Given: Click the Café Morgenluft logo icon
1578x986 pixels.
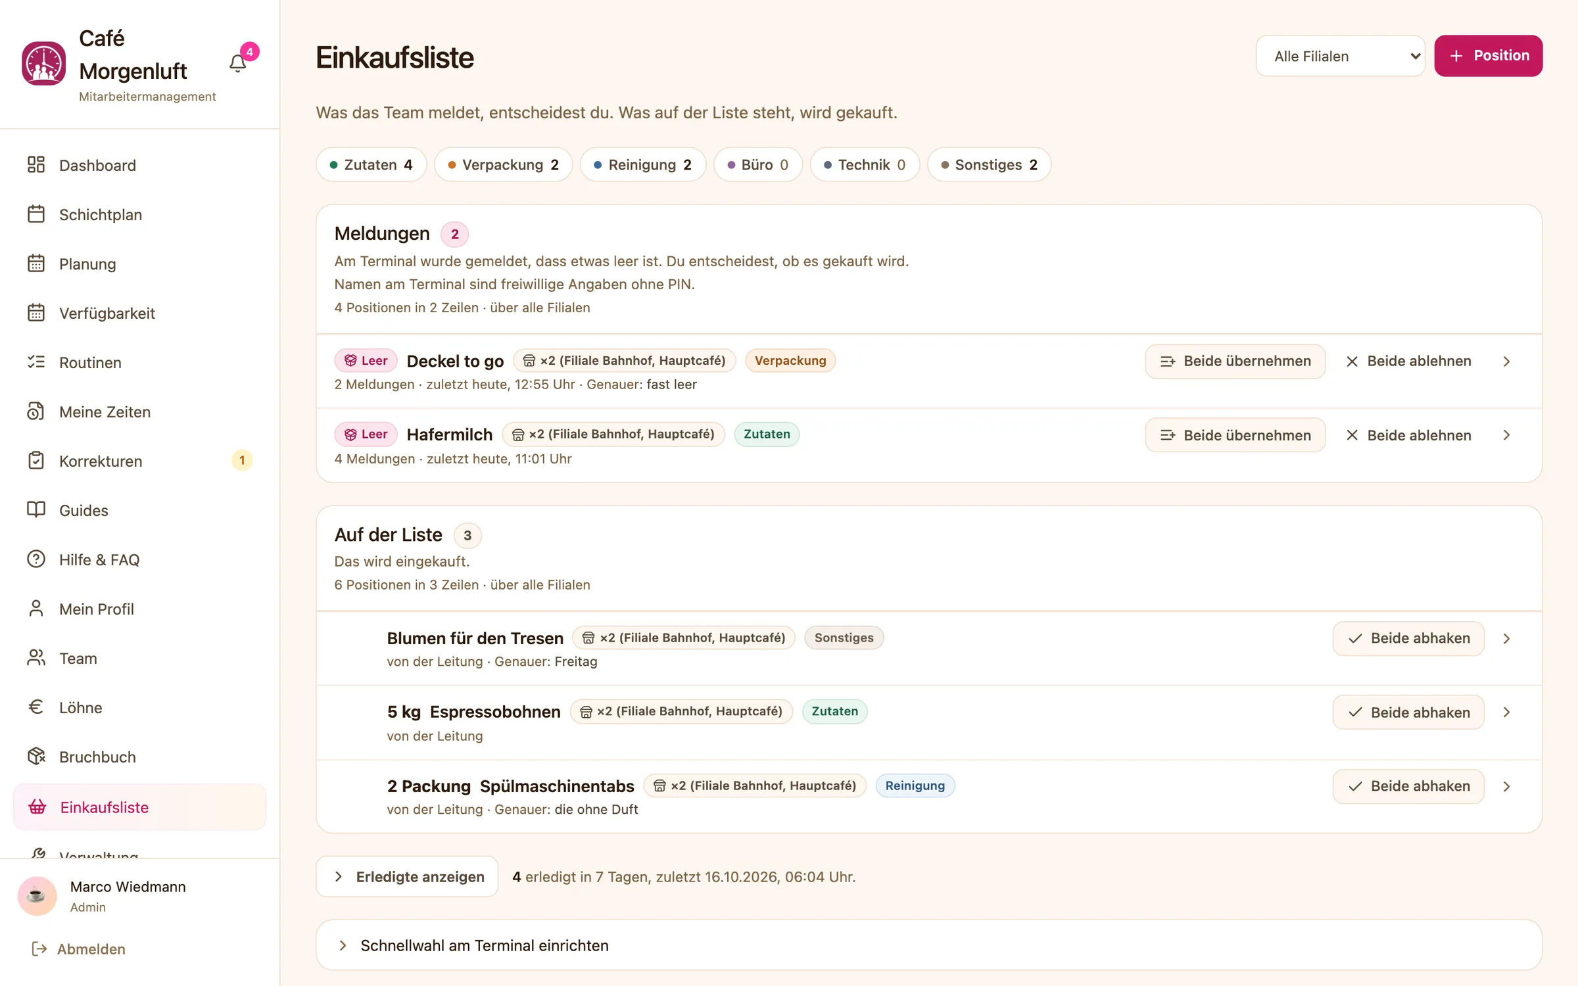Looking at the screenshot, I should coord(43,63).
